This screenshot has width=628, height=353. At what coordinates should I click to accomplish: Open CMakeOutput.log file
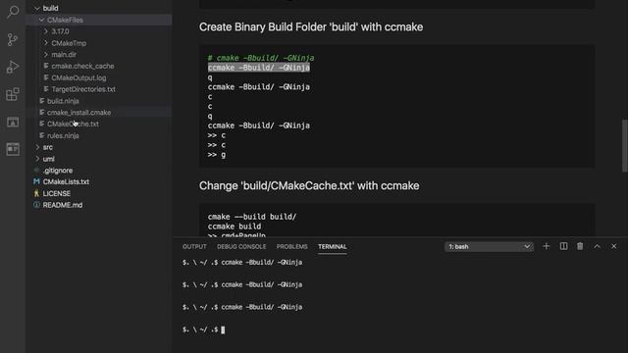coord(78,77)
